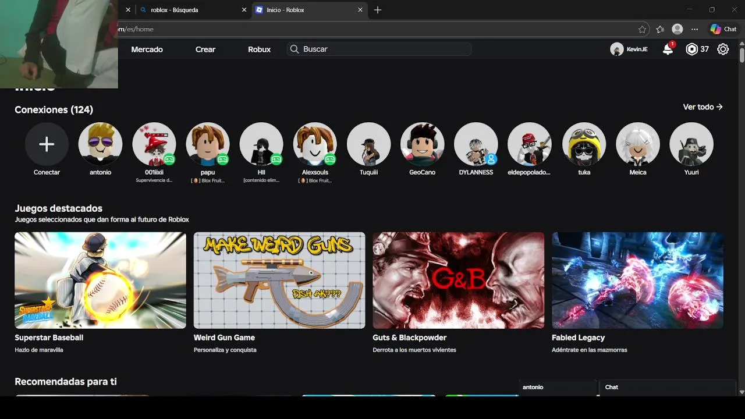Open the Copilot Chat button
Viewport: 745px width, 419px height.
click(x=723, y=29)
